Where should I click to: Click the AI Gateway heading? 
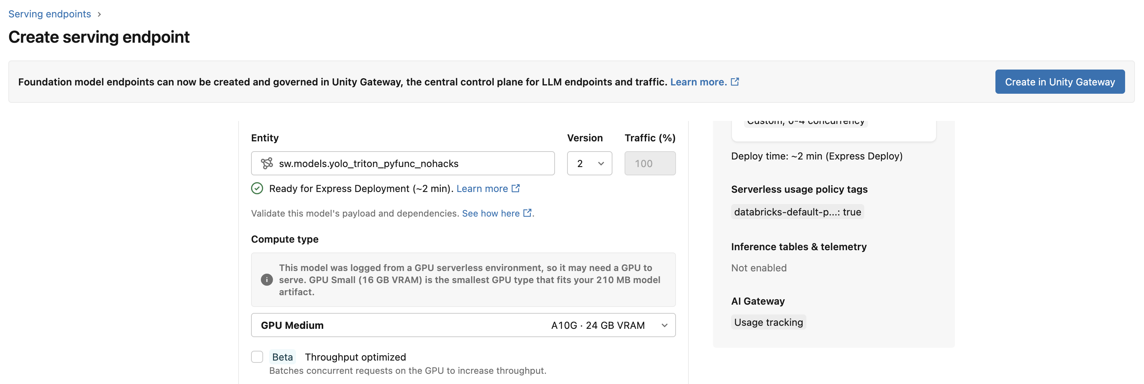pyautogui.click(x=758, y=301)
